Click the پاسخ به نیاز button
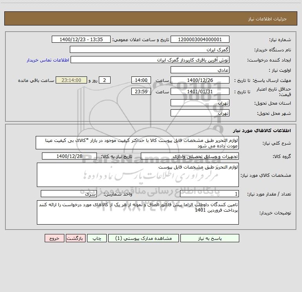This screenshot has width=302, height=292. click(x=210, y=238)
